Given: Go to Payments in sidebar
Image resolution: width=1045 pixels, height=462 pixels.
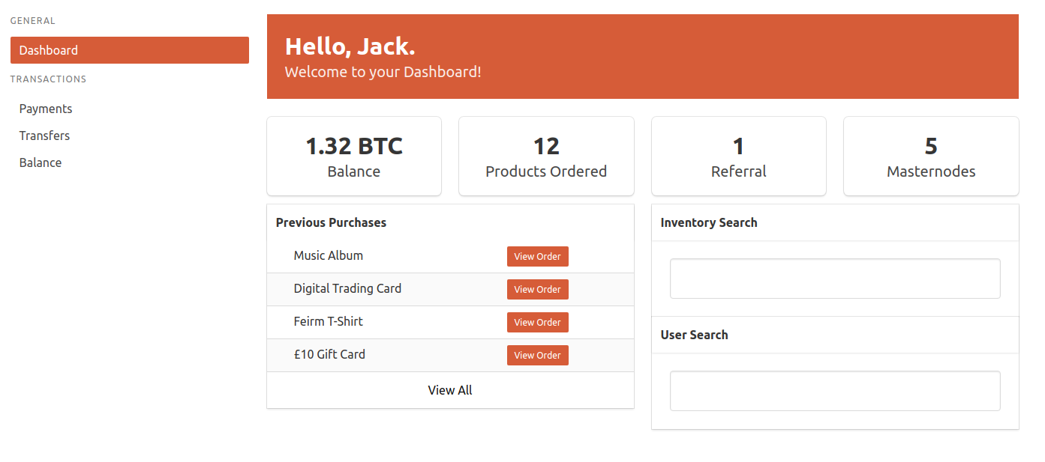Looking at the screenshot, I should [x=46, y=109].
